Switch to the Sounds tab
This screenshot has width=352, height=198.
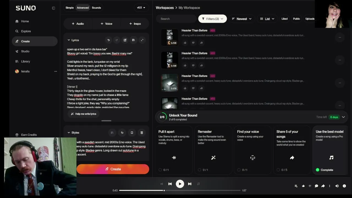pyautogui.click(x=96, y=8)
